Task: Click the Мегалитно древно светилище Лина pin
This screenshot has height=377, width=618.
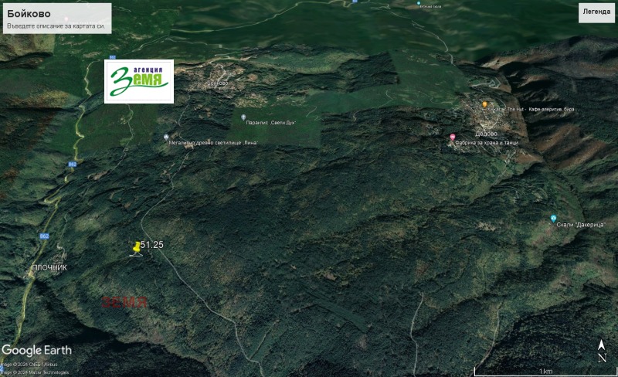Action: pos(166,137)
